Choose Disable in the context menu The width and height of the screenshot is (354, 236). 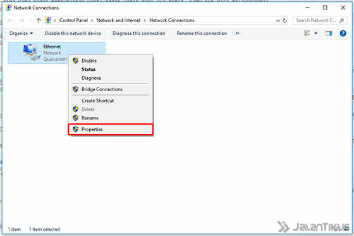pos(111,61)
